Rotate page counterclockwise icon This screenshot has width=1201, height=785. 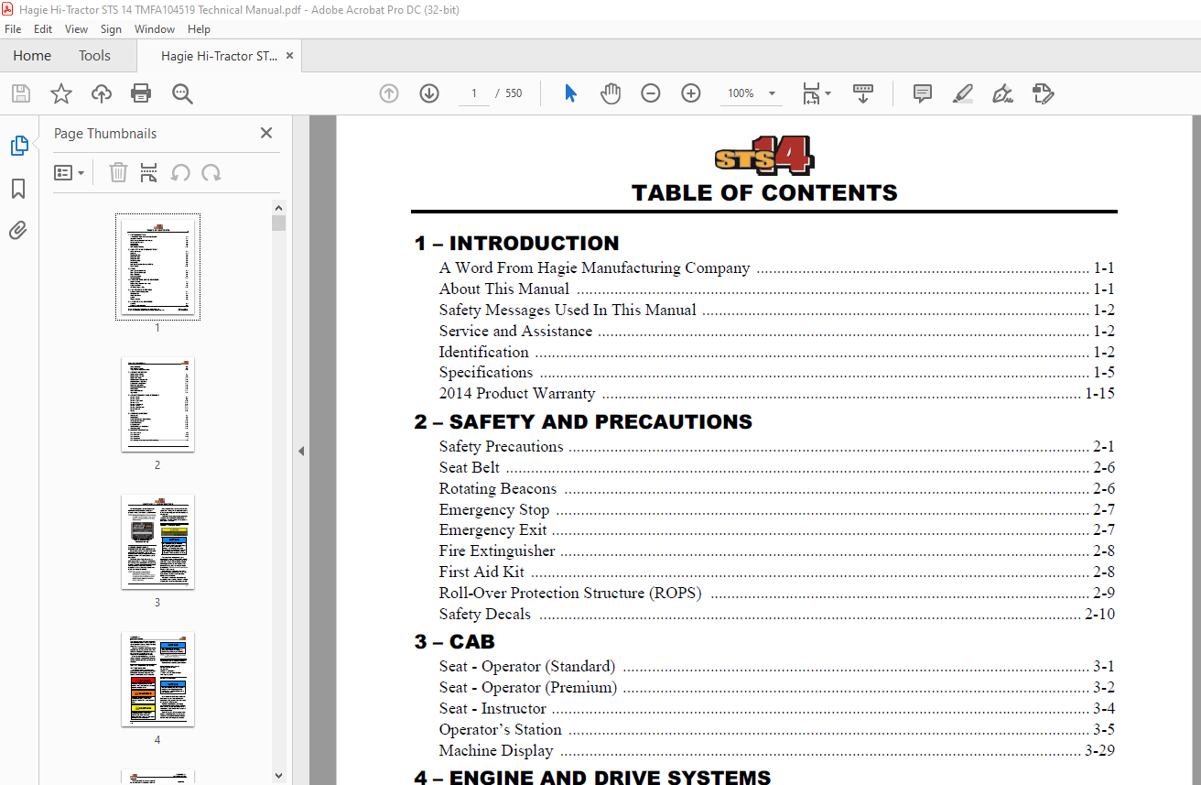coord(180,172)
